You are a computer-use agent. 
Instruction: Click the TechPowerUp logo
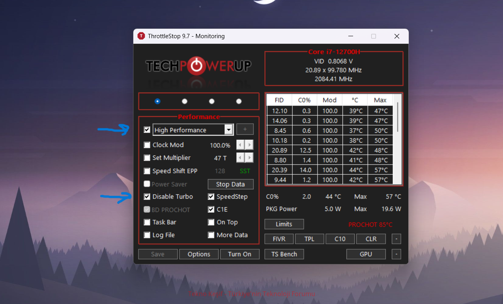coord(198,66)
